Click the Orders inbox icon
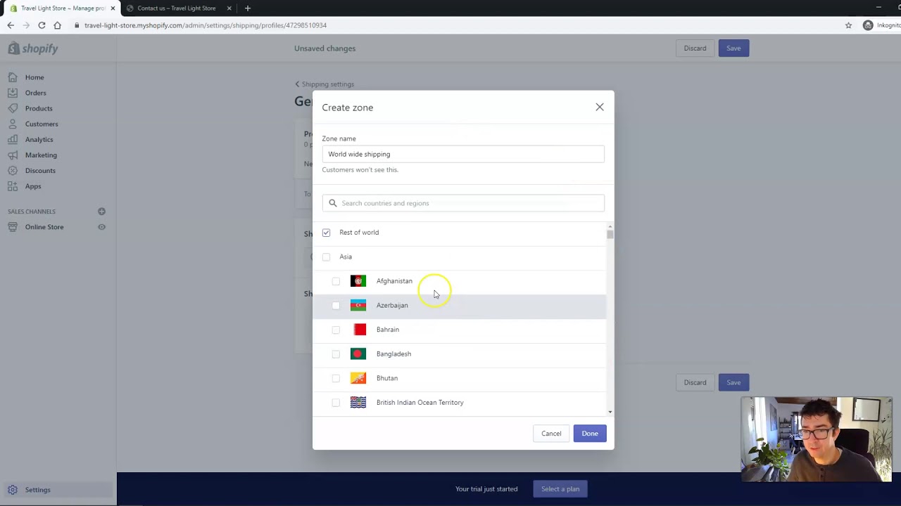This screenshot has height=506, width=901. tap(13, 93)
